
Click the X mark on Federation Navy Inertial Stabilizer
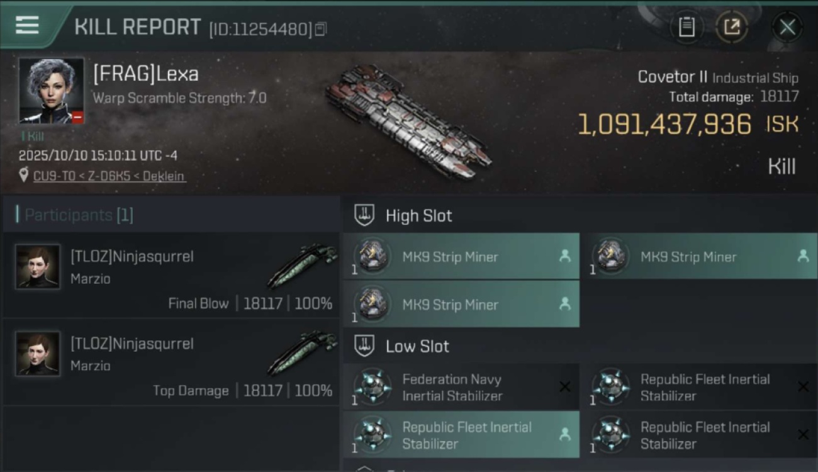564,387
